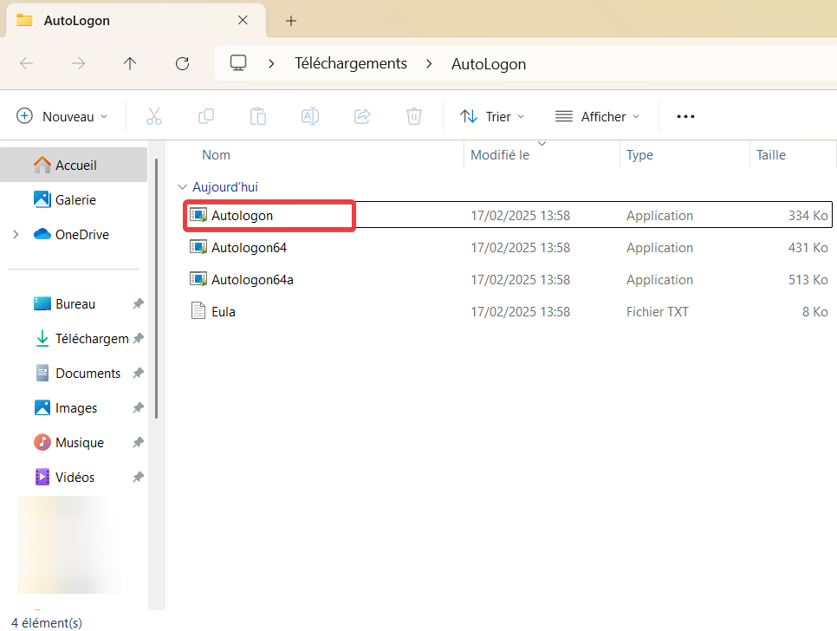Select the Autologon64 file name

click(x=249, y=248)
